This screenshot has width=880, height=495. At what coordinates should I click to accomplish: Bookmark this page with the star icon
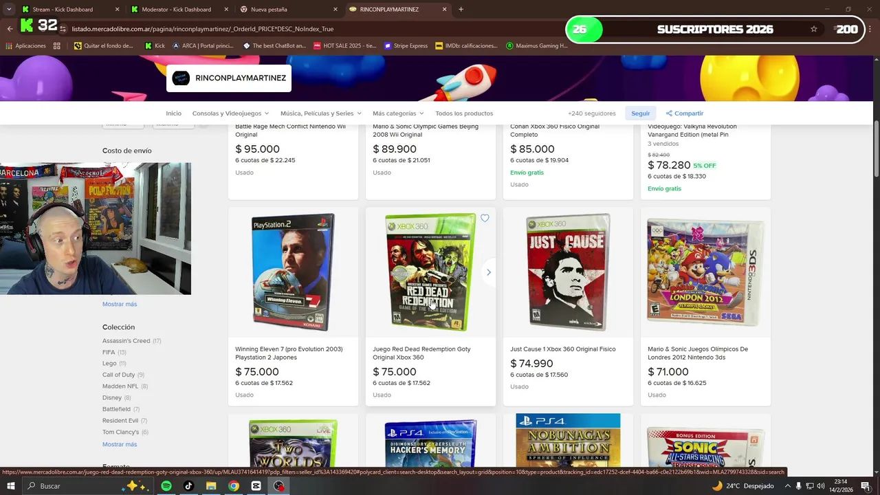(814, 29)
